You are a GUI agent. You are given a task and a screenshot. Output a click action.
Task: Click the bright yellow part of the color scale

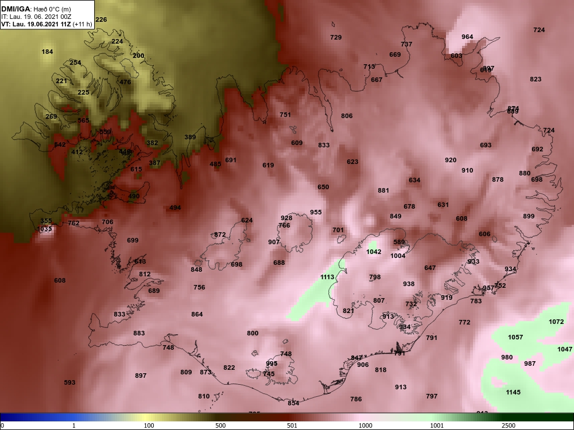click(x=145, y=417)
